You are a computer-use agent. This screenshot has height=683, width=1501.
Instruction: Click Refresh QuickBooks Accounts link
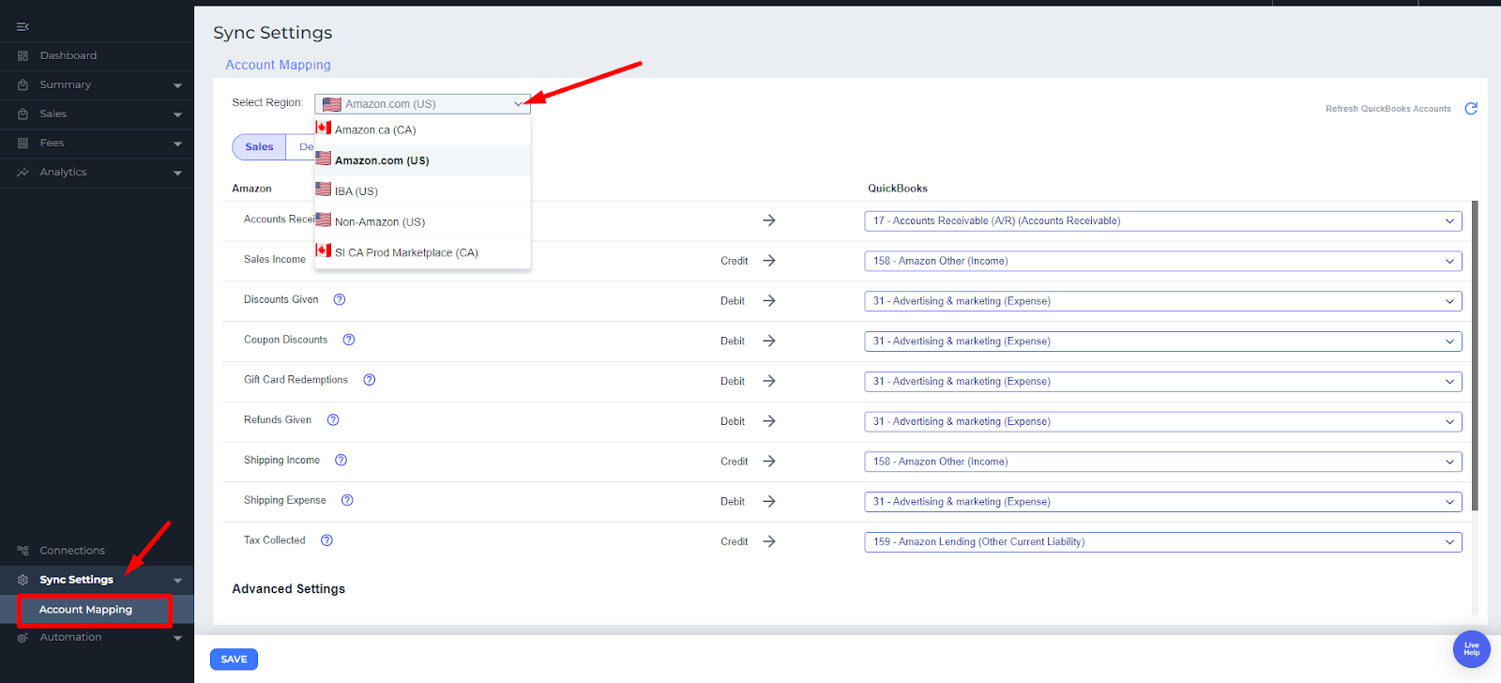pos(1387,109)
